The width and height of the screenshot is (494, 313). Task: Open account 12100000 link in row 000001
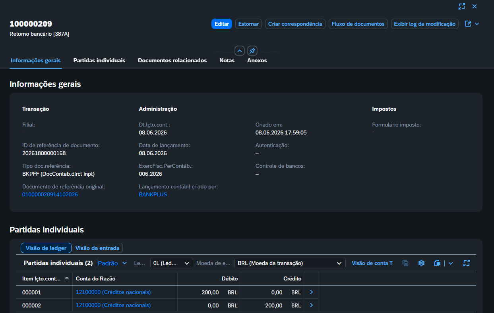[x=113, y=292]
